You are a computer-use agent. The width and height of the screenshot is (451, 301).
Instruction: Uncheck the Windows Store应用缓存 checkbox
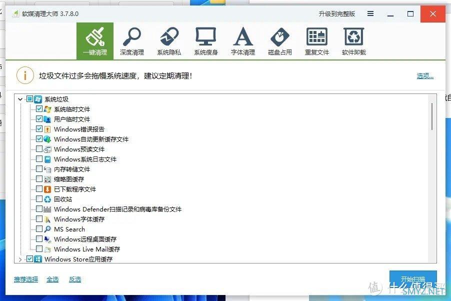29,258
